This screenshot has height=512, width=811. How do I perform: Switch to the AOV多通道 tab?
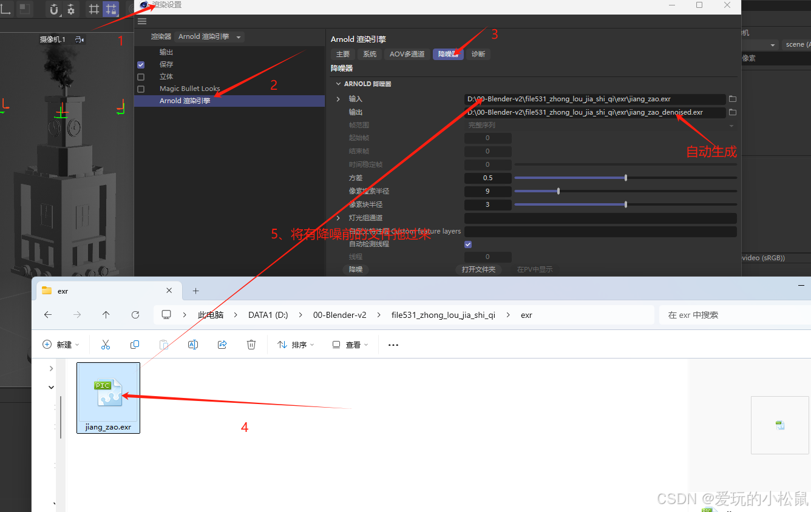click(407, 54)
